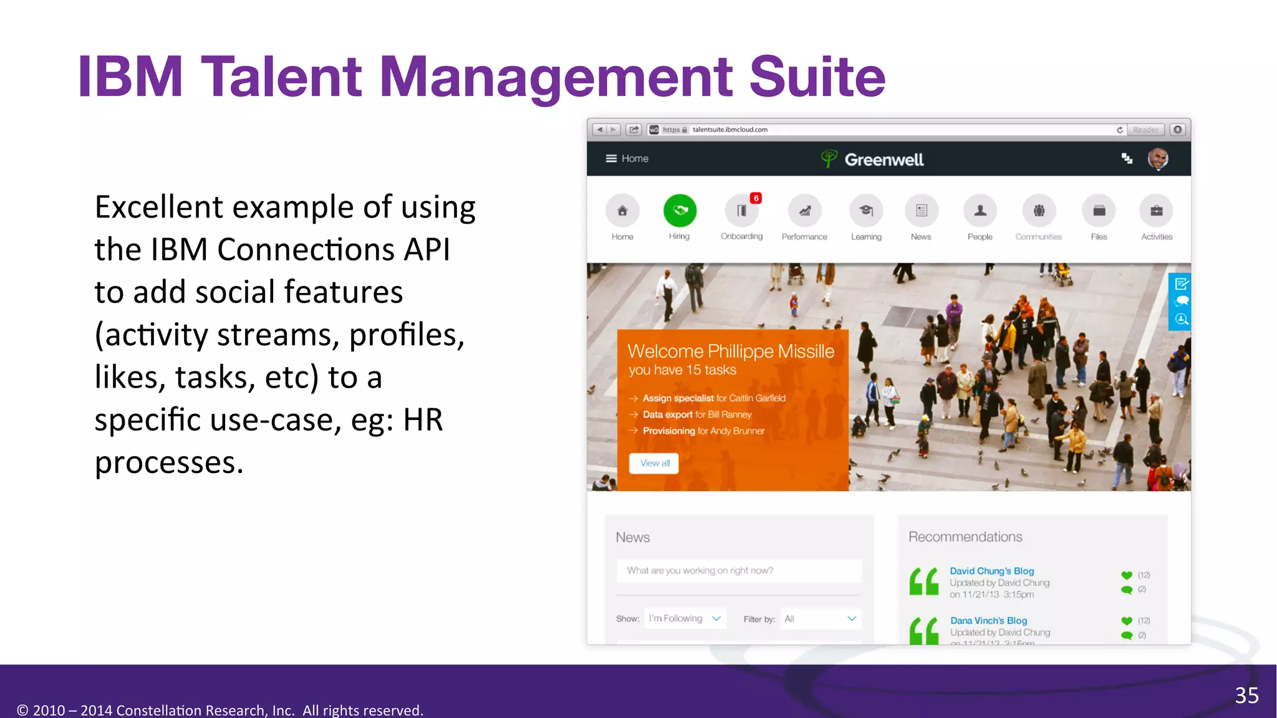Open the Communities icon
This screenshot has width=1277, height=718.
click(1039, 211)
